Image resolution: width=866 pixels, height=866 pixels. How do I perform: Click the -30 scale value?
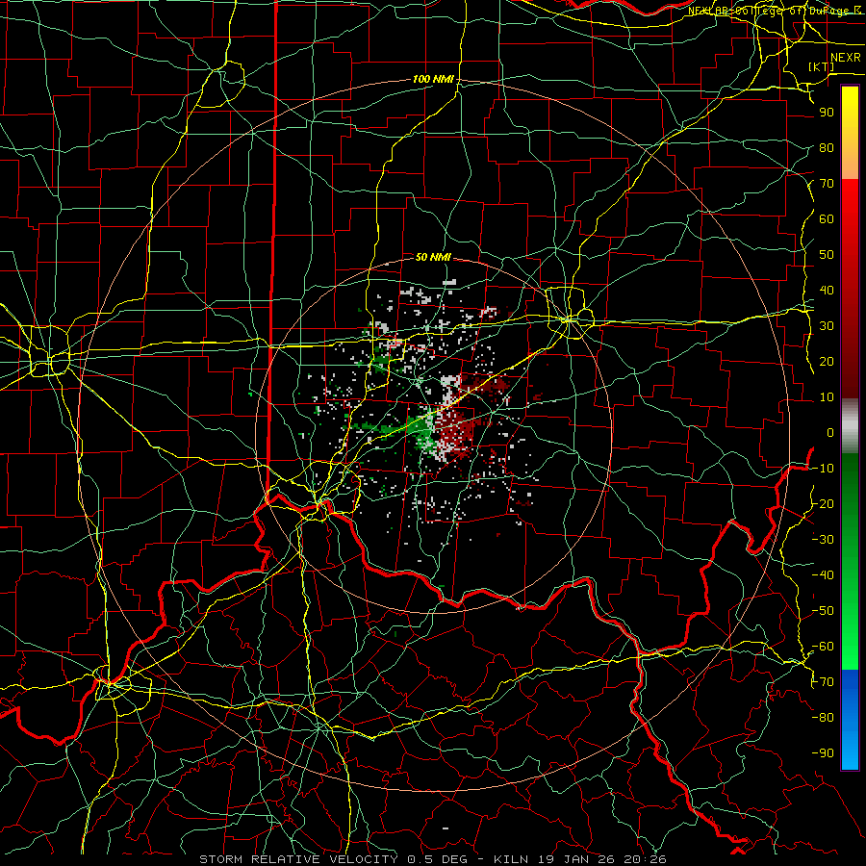(x=823, y=540)
